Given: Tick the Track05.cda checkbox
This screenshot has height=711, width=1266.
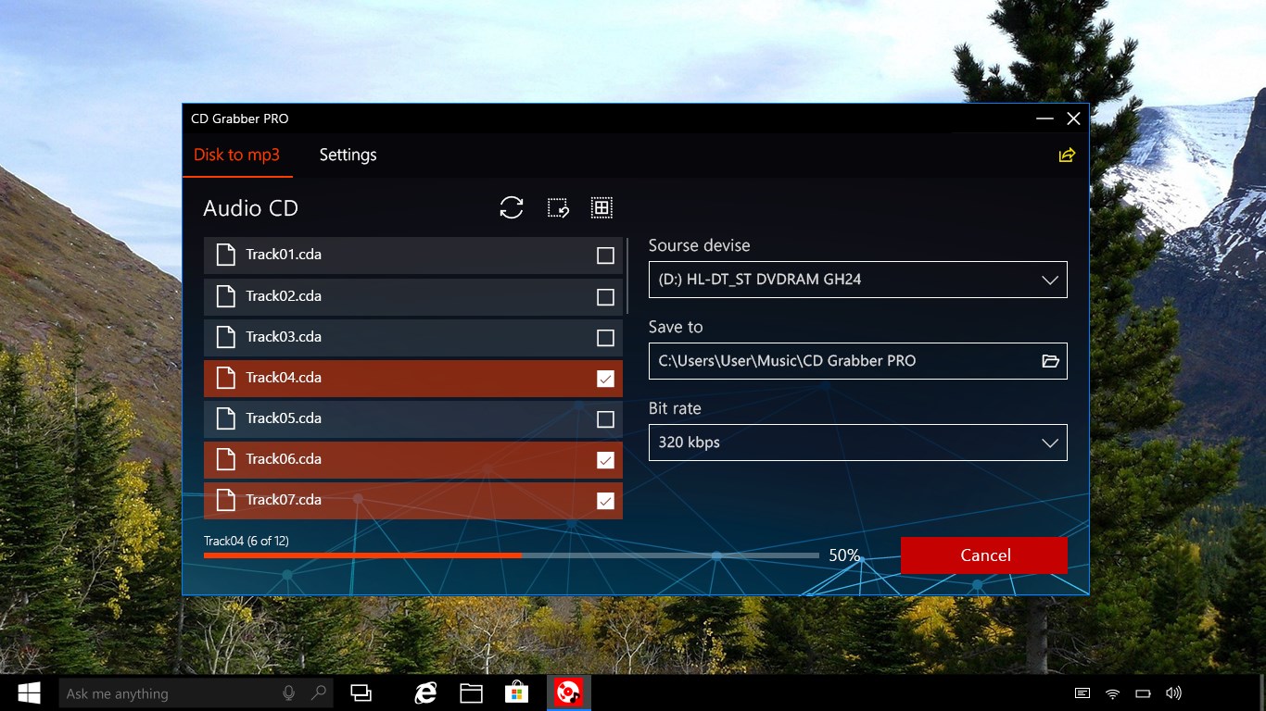Looking at the screenshot, I should (605, 419).
